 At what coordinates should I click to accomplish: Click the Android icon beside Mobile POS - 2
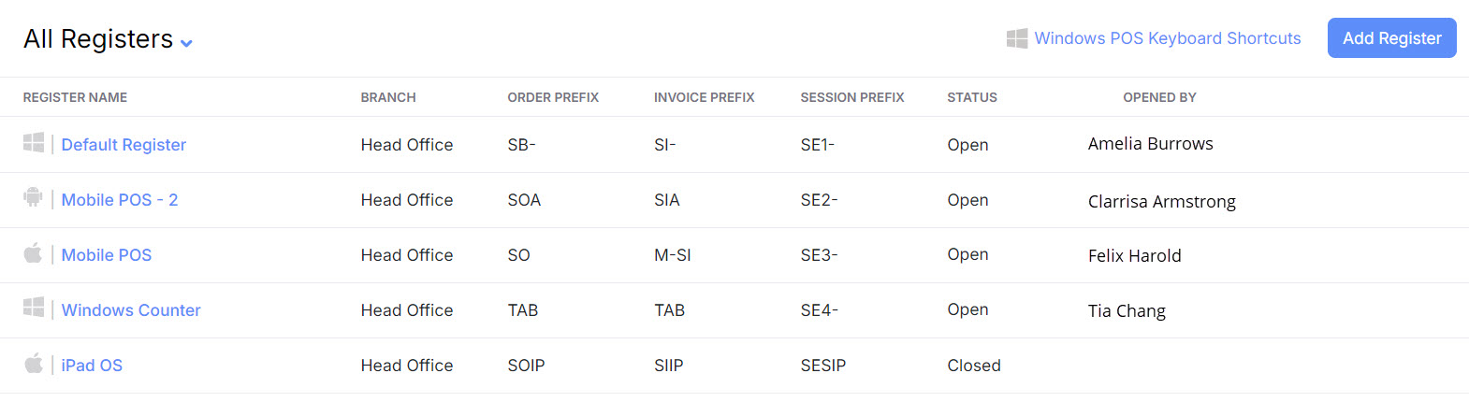pyautogui.click(x=34, y=197)
